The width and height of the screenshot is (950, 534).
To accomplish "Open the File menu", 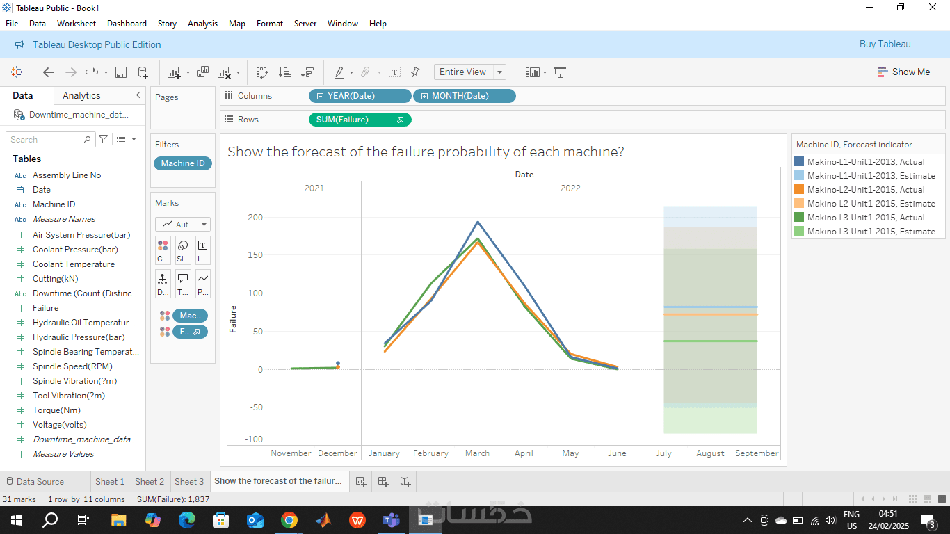I will 12,24.
